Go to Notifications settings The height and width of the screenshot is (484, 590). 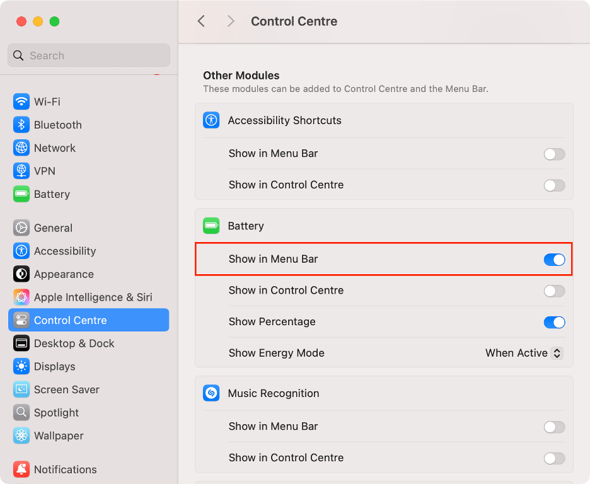(x=66, y=470)
